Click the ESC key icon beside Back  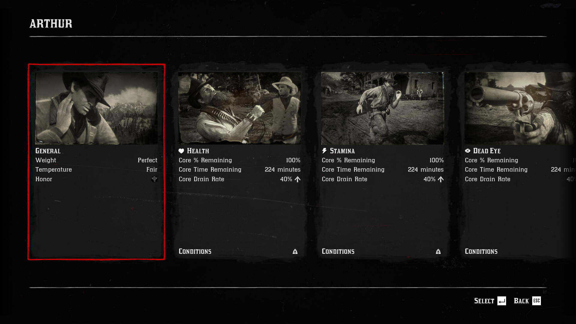[536, 301]
